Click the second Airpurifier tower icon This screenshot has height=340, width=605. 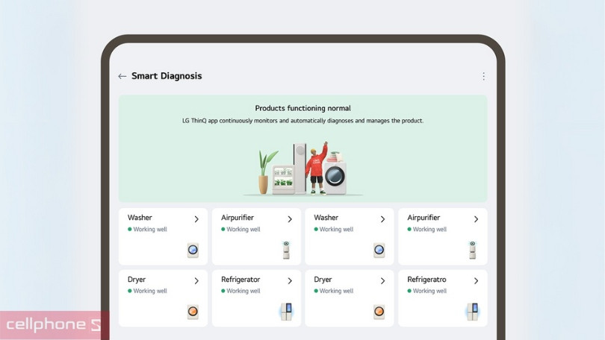coord(472,250)
